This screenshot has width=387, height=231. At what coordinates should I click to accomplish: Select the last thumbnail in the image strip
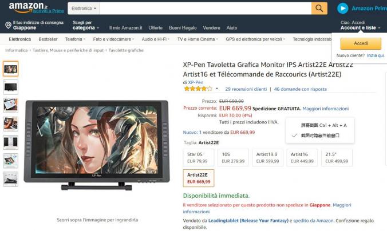pyautogui.click(x=11, y=179)
